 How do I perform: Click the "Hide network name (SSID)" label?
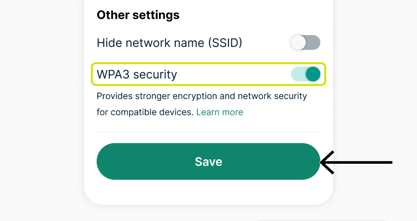(x=169, y=43)
